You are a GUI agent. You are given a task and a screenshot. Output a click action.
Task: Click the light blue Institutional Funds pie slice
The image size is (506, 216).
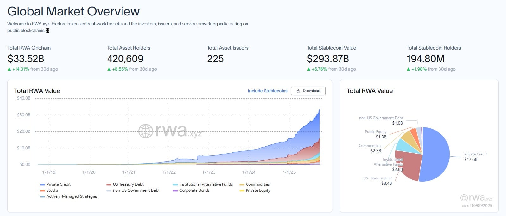pos(403,146)
